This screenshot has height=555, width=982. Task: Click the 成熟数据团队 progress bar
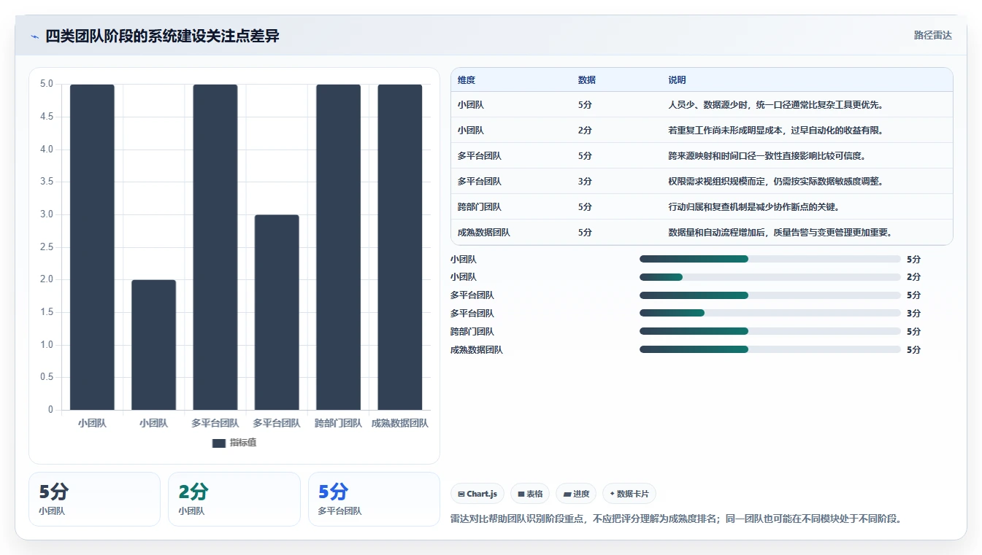click(770, 349)
